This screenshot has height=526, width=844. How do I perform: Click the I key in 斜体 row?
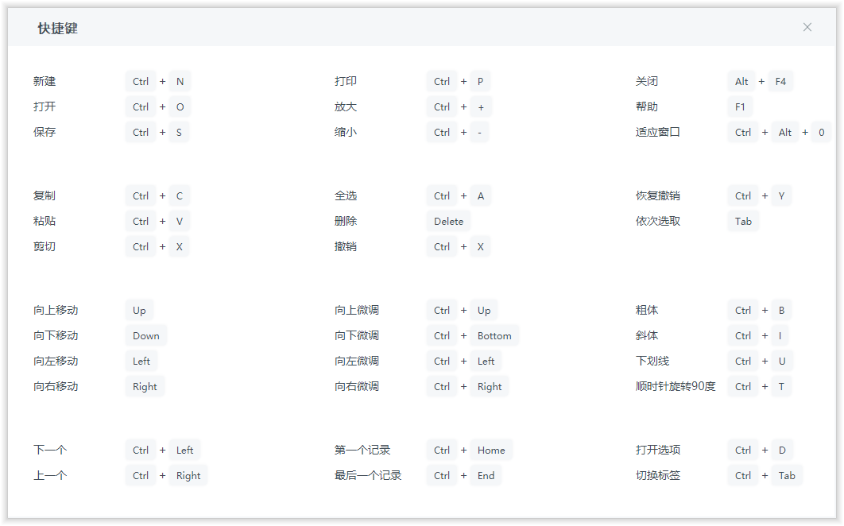780,335
